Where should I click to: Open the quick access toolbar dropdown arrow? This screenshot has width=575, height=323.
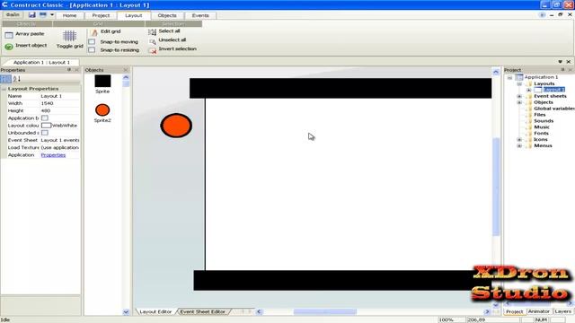(x=52, y=15)
